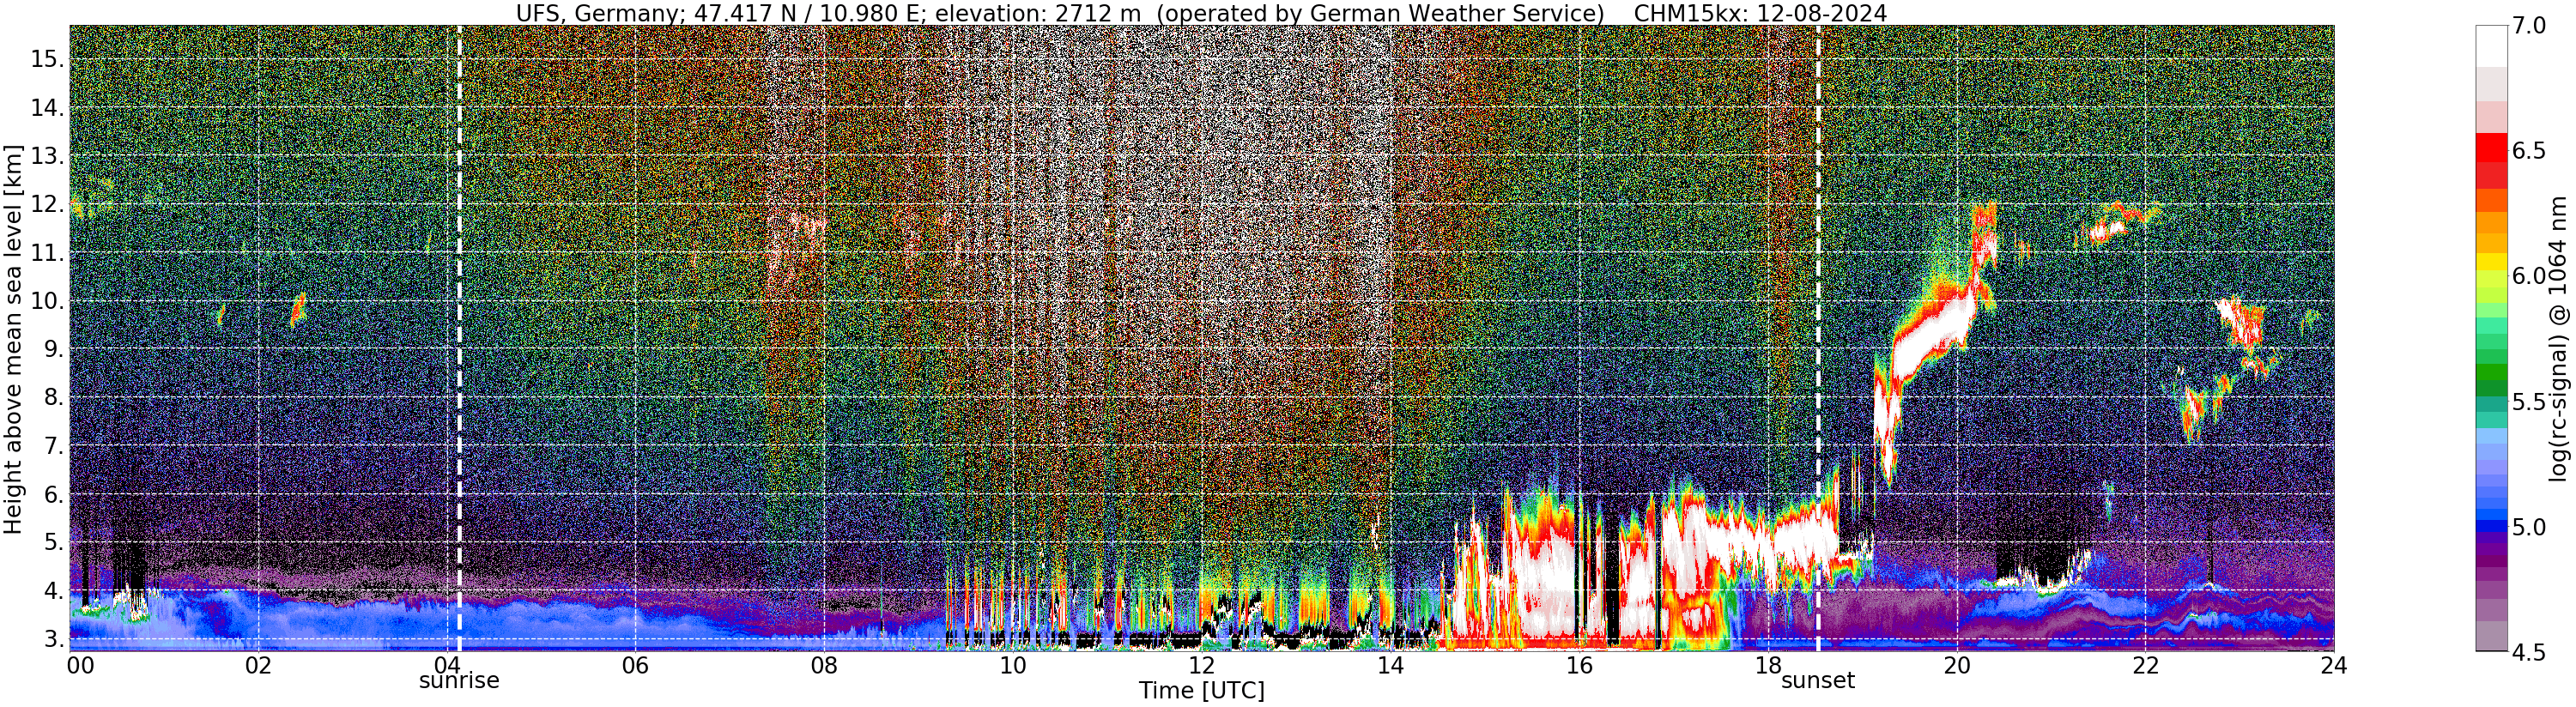Click the height tick '10.' on the y-axis
Image resolution: width=2576 pixels, height=707 pixels.
(x=47, y=302)
